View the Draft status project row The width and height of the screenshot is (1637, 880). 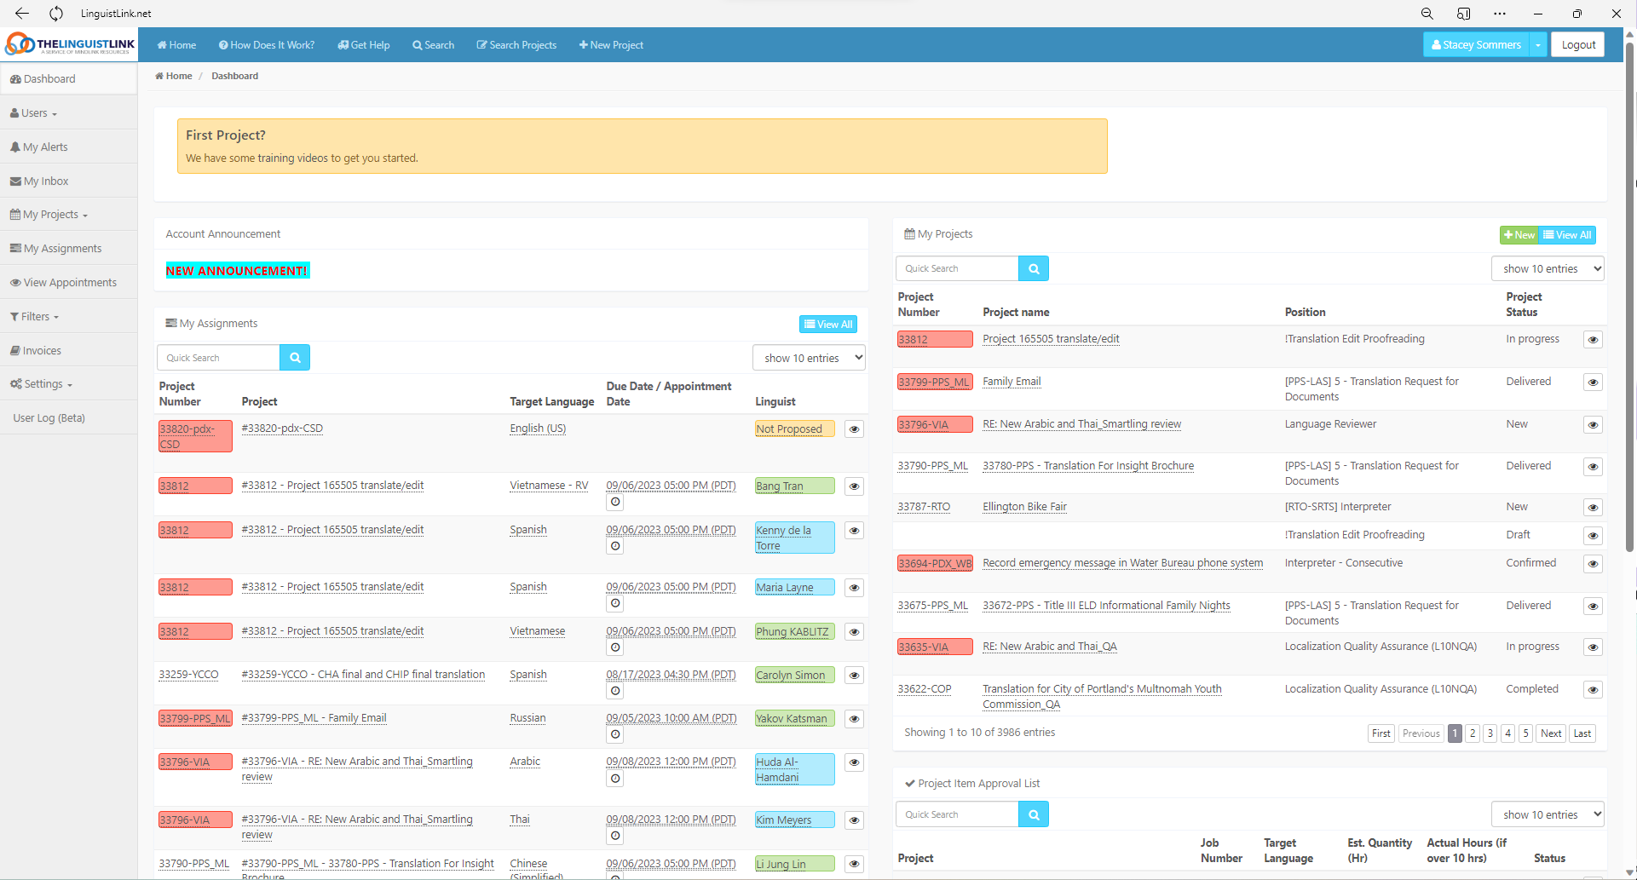click(x=1593, y=536)
